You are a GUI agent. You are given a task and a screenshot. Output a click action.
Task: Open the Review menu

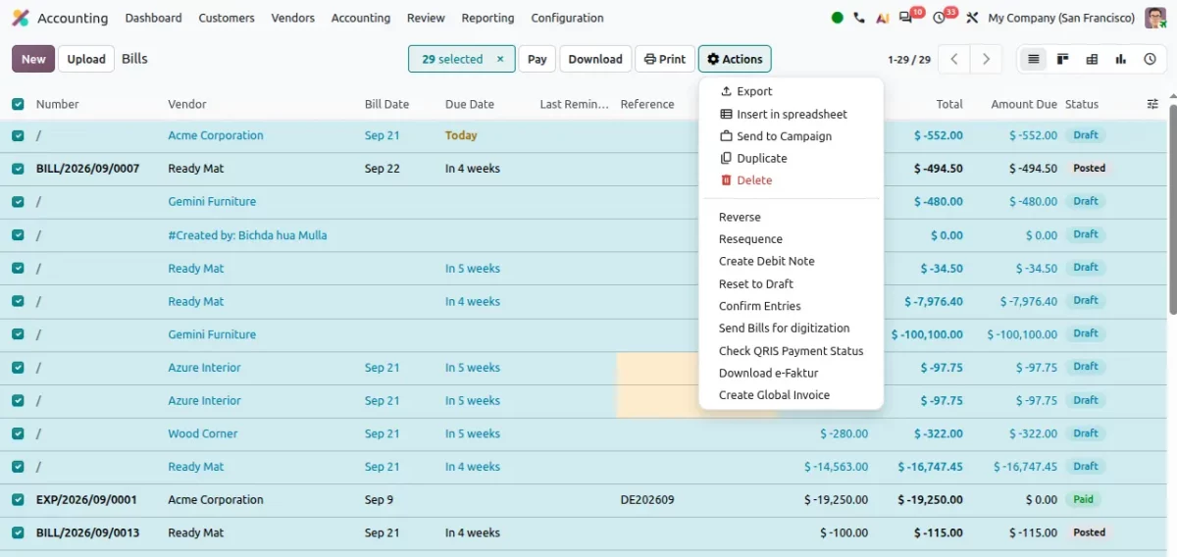coord(426,18)
